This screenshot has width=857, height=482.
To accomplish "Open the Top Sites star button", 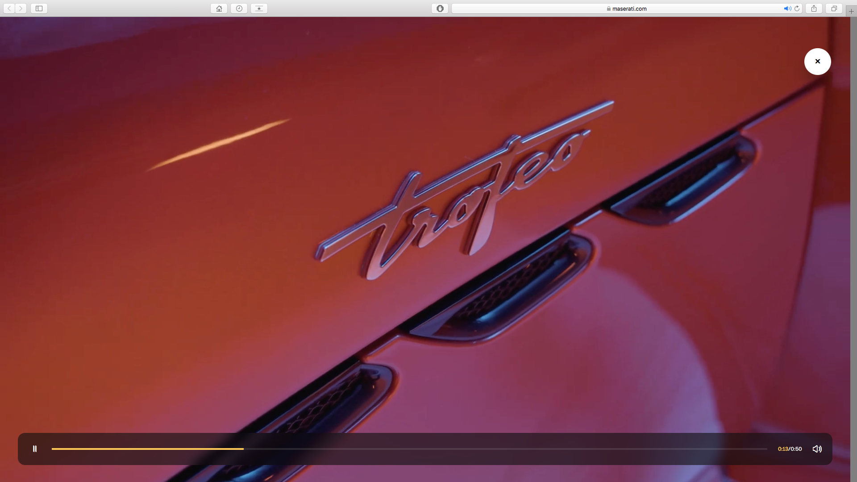I will point(259,8).
